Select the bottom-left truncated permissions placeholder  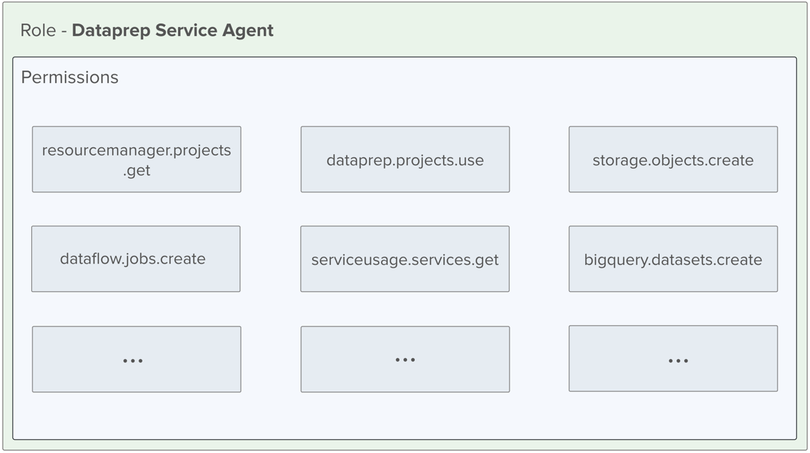pyautogui.click(x=136, y=359)
